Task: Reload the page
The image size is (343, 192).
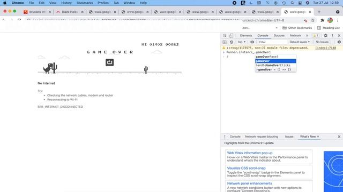Action: click(x=19, y=20)
